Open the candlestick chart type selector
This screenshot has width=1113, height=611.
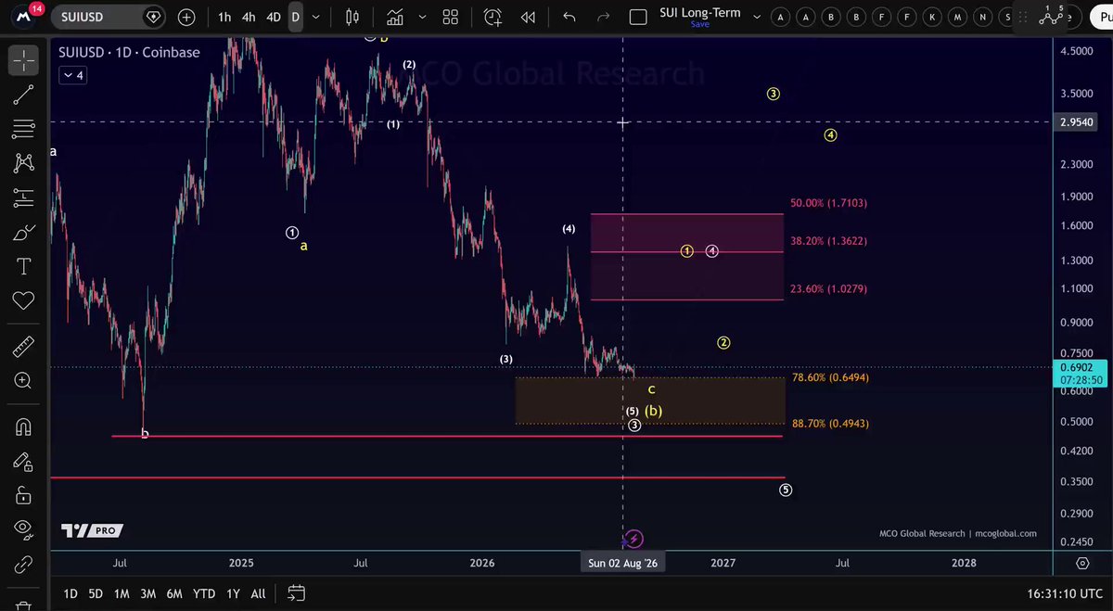pyautogui.click(x=352, y=17)
